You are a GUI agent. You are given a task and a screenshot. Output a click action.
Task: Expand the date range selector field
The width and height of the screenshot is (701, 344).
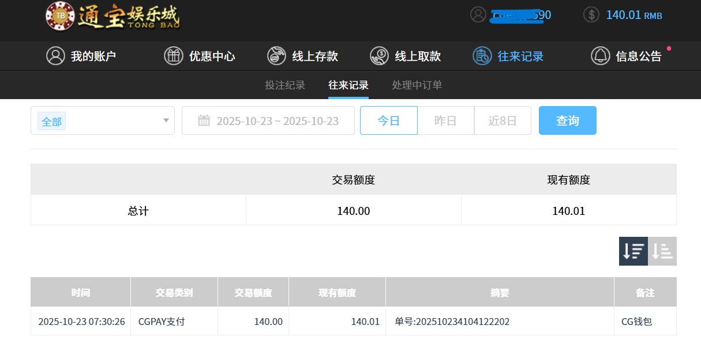268,120
